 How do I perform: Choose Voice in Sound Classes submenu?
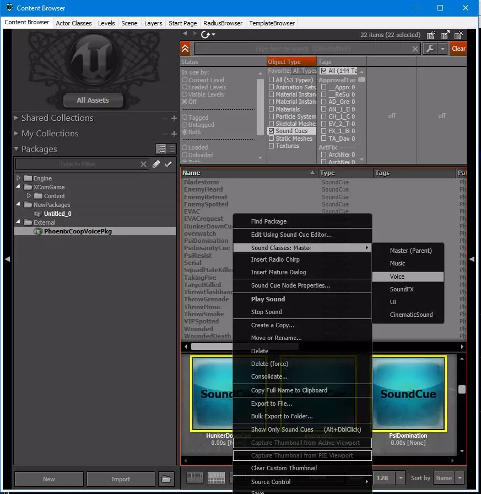point(408,277)
